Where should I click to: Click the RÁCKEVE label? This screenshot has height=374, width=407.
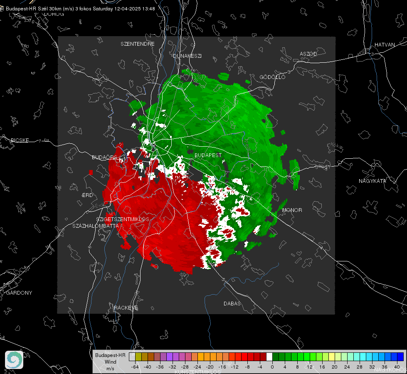pos(126,308)
